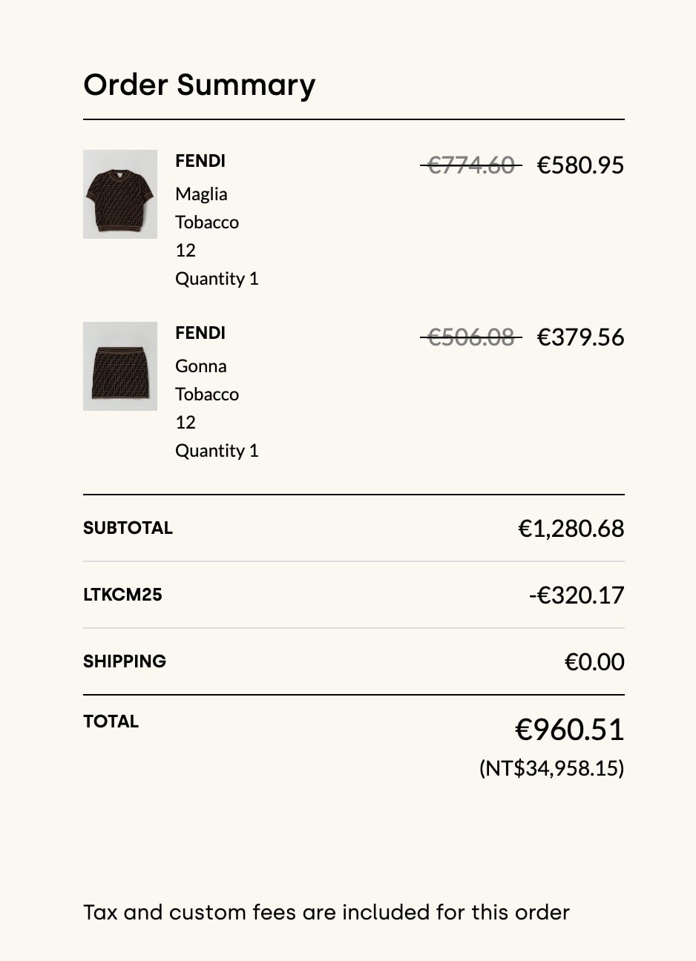Click the total amount €960.51
This screenshot has height=961, width=696.
pyautogui.click(x=570, y=730)
